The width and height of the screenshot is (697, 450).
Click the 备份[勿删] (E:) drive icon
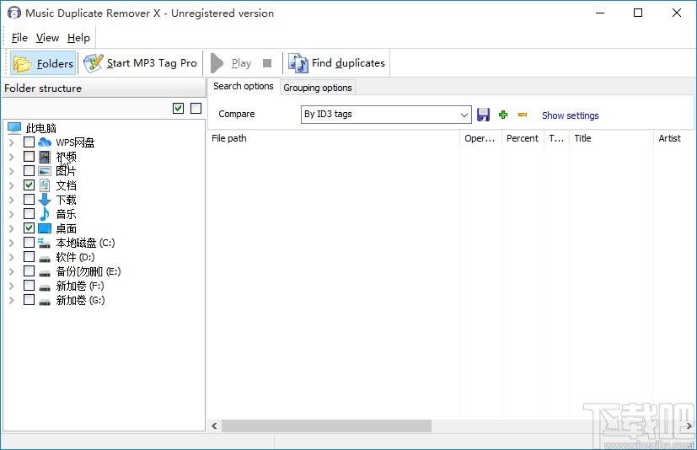pos(45,272)
